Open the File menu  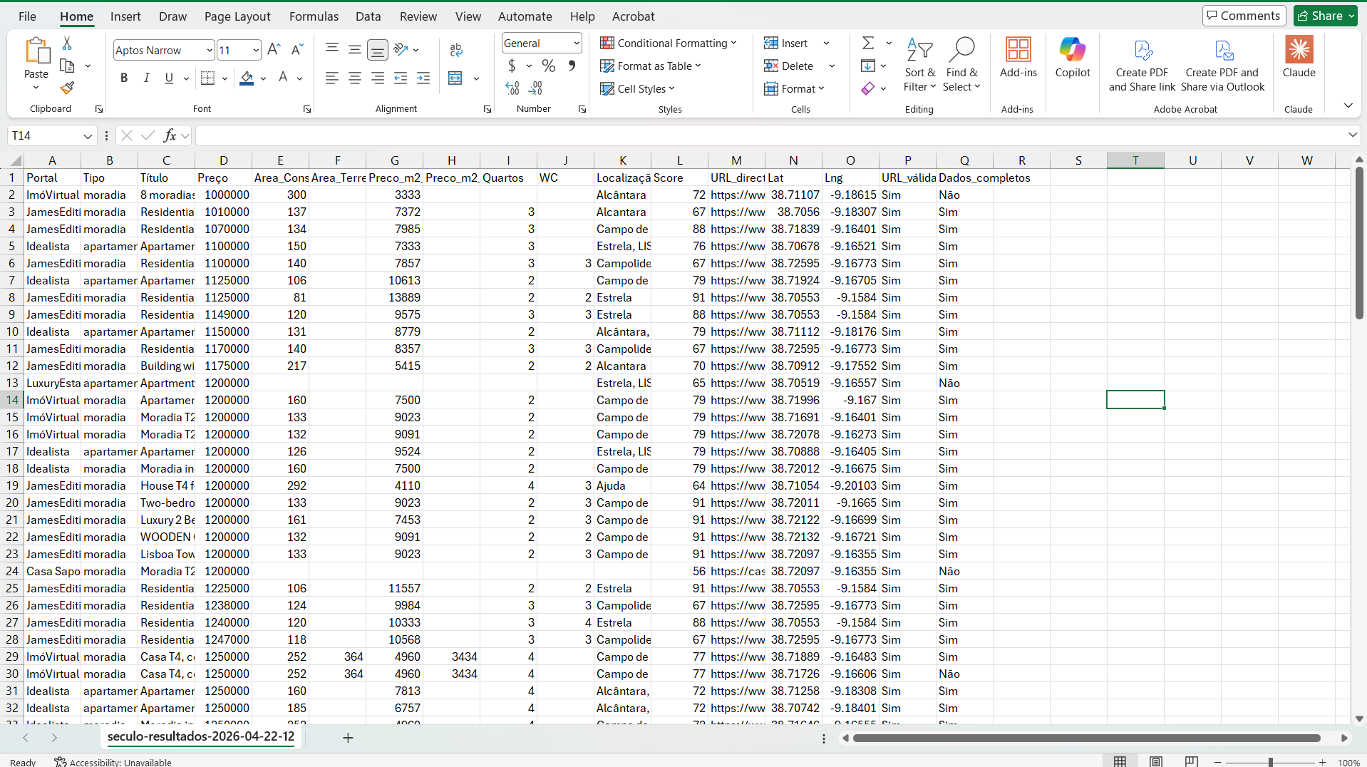(27, 16)
